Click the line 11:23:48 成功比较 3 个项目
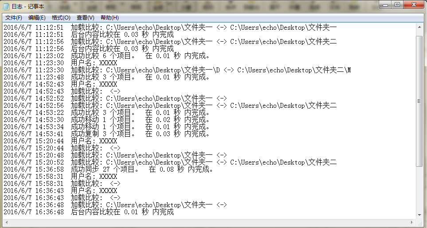 [107, 77]
